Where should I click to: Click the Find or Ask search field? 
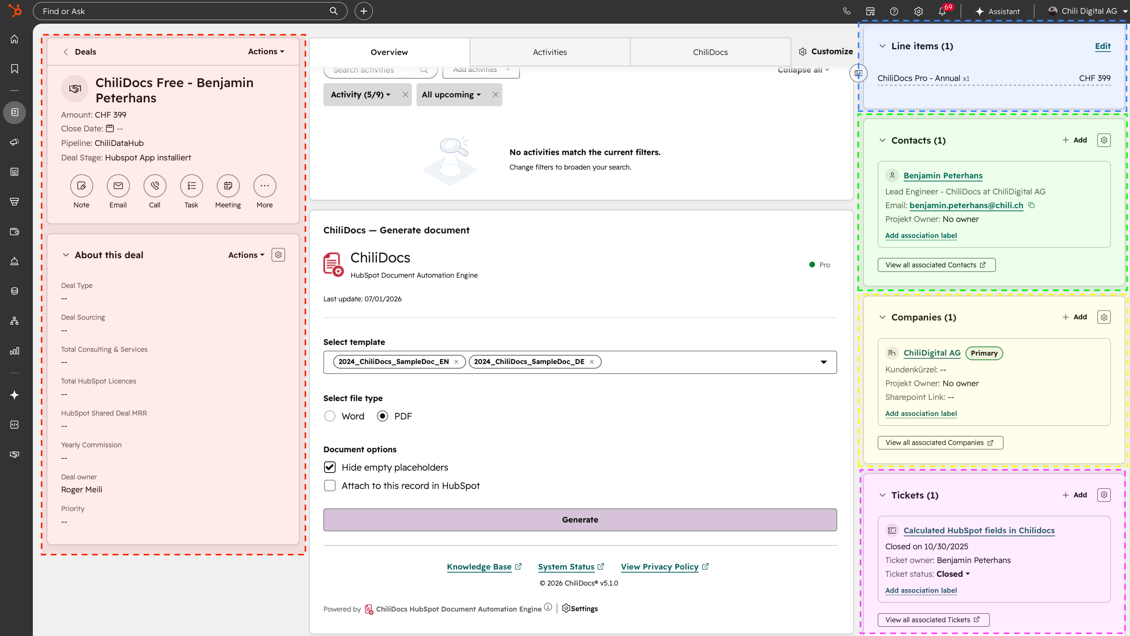point(190,11)
